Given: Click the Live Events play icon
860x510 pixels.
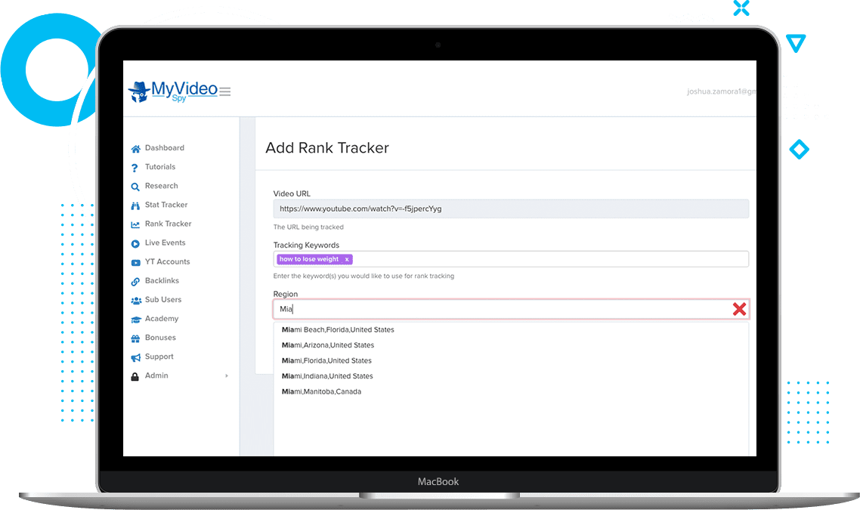Looking at the screenshot, I should tap(135, 243).
